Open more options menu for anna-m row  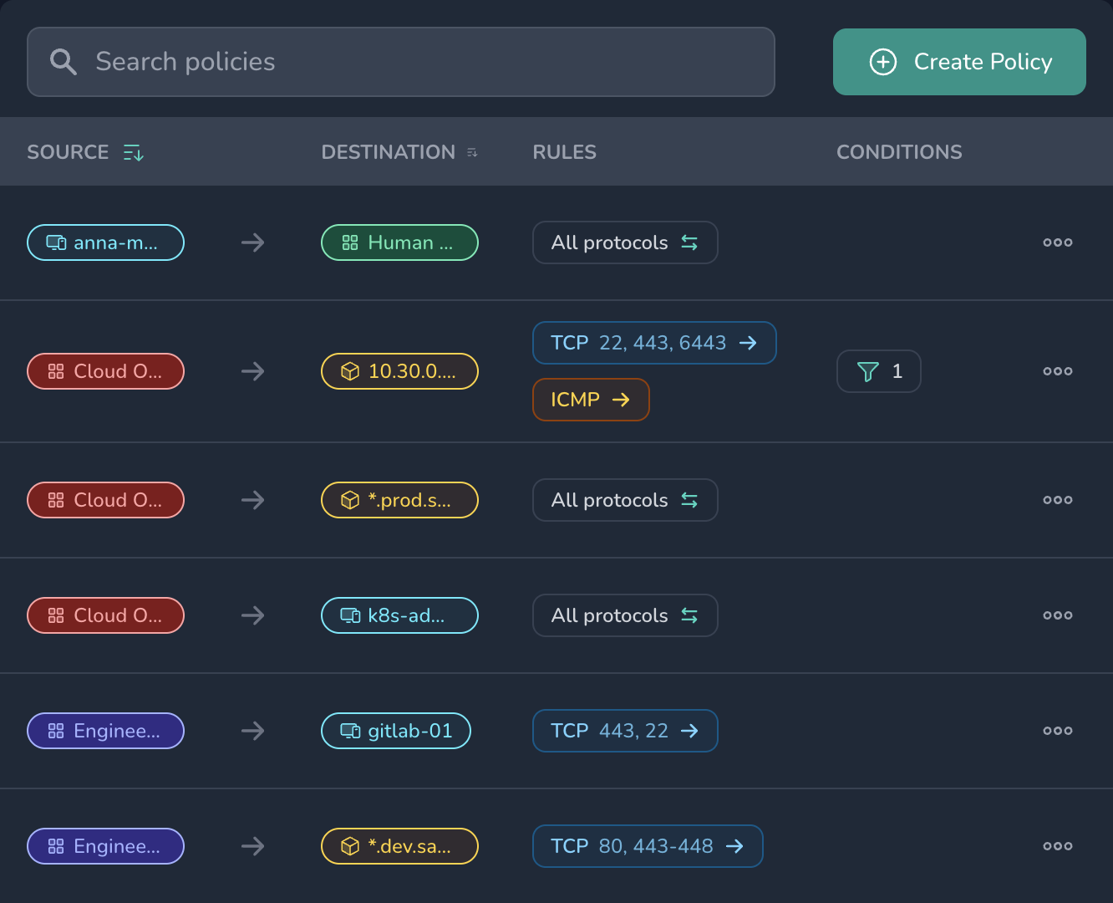[x=1058, y=242]
